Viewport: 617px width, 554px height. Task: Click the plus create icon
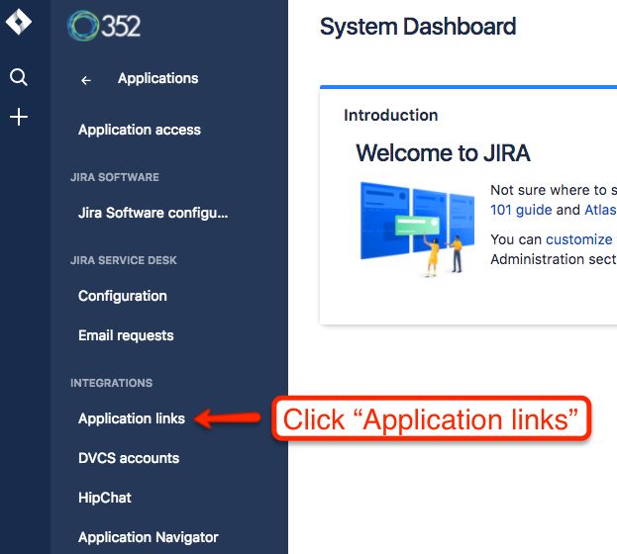(x=19, y=117)
